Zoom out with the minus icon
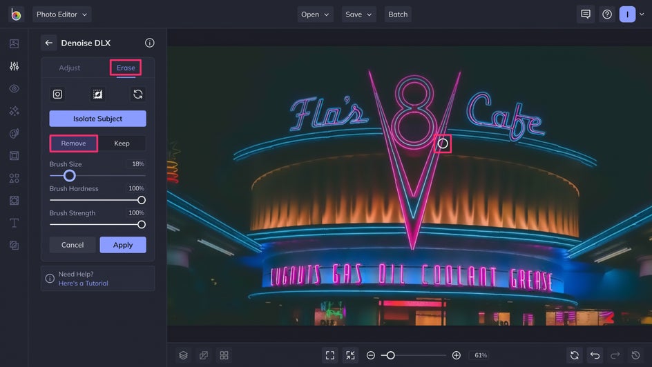 click(371, 355)
